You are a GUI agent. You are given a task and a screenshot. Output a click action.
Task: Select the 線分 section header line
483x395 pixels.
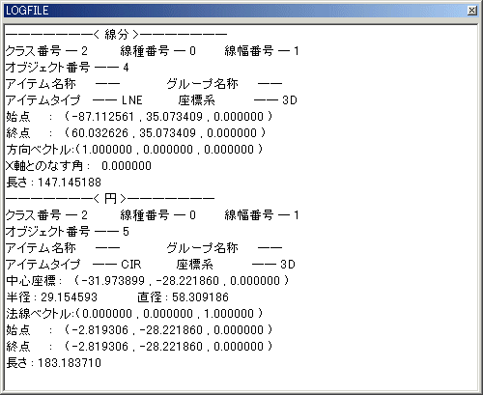coord(116,35)
